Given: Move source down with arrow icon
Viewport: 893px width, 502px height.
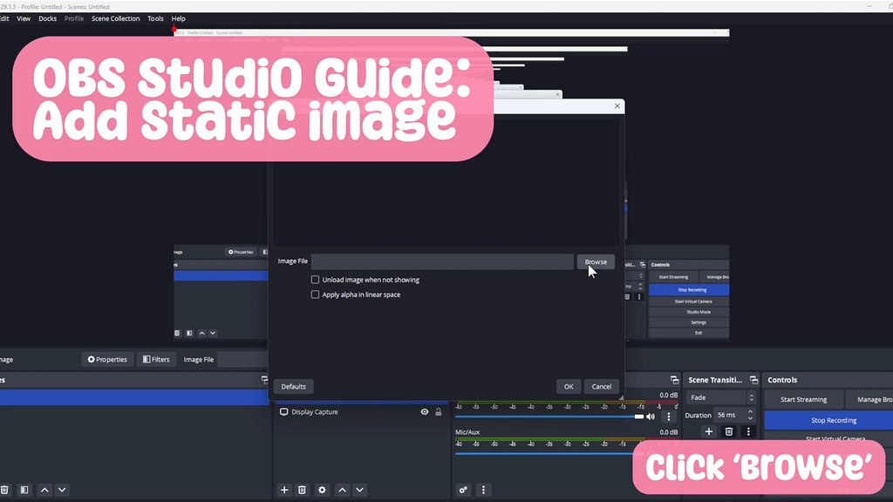Looking at the screenshot, I should point(359,490).
